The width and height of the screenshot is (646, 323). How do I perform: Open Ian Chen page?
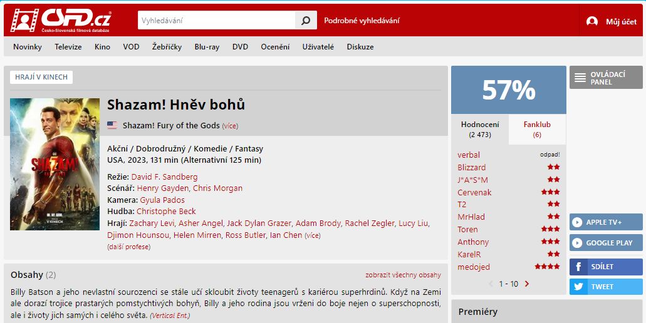click(x=286, y=235)
